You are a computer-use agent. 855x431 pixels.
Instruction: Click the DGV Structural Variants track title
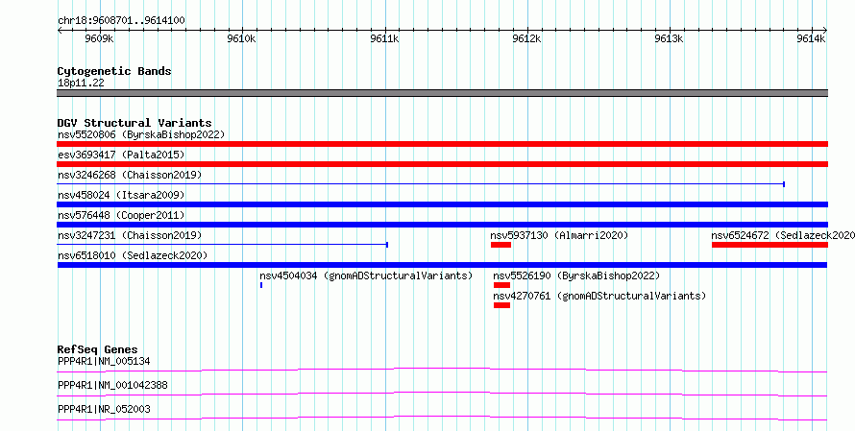click(x=134, y=123)
